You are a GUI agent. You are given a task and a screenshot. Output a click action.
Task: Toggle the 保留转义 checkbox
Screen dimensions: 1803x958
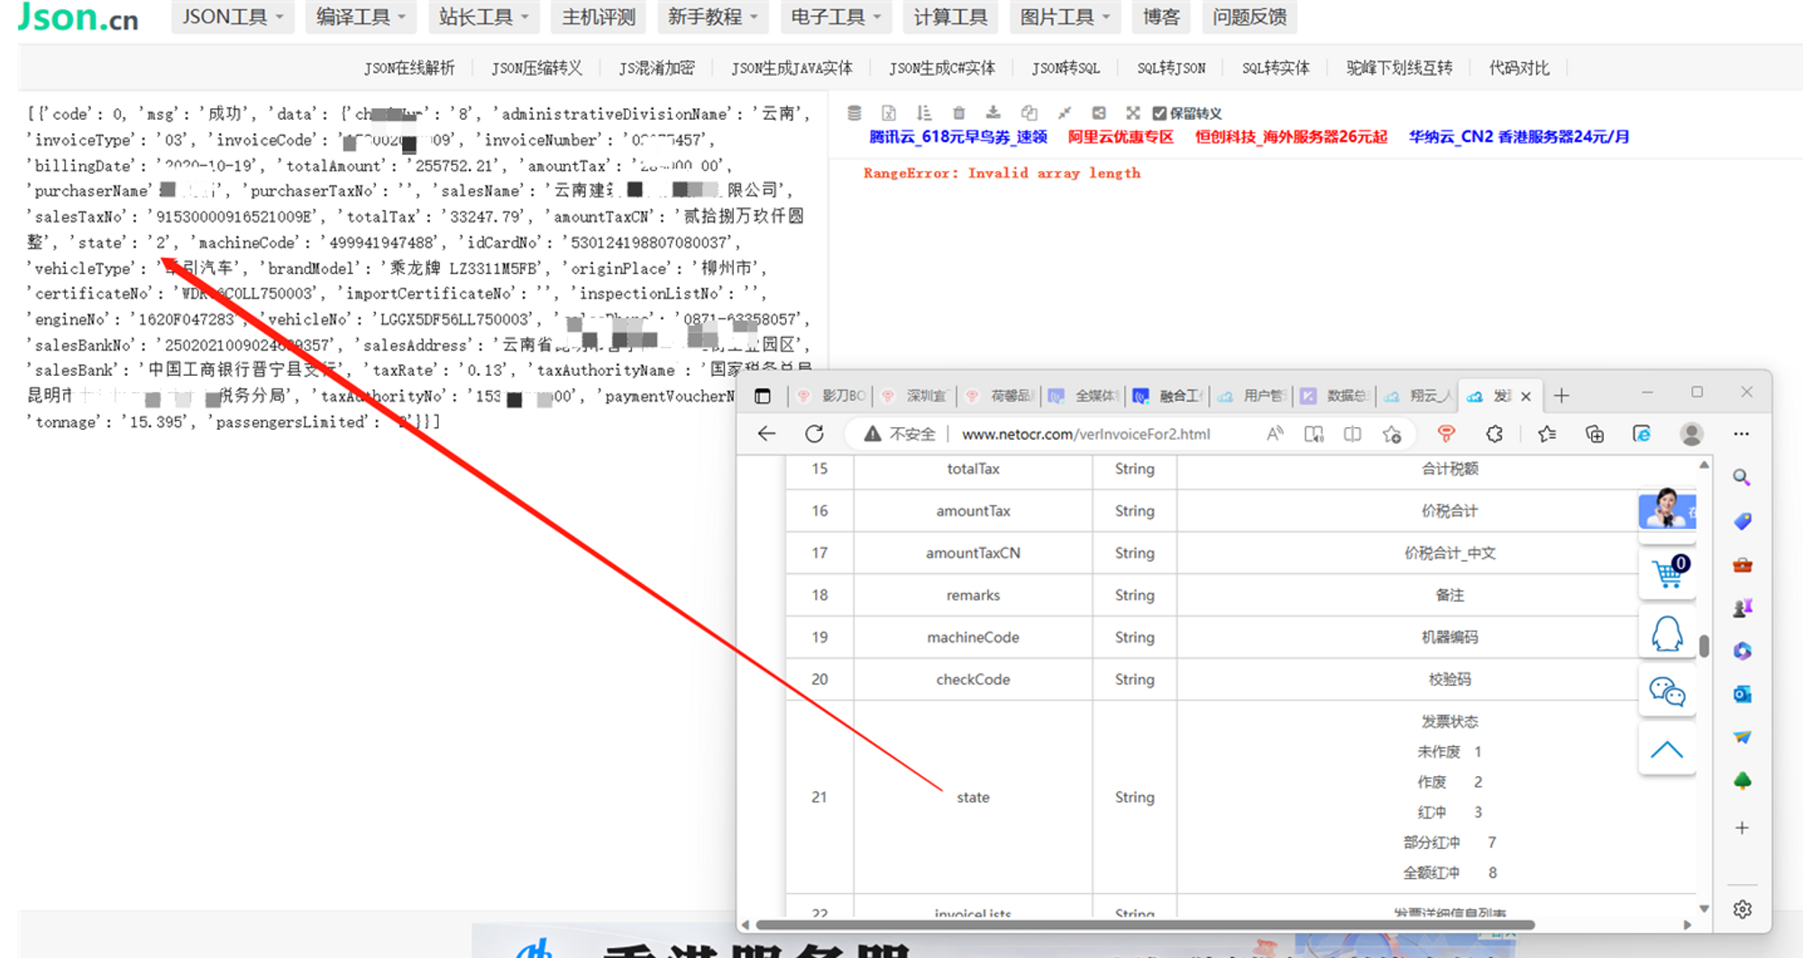point(1159,114)
